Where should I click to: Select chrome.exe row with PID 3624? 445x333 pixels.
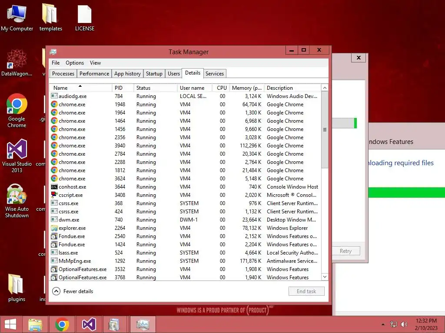(x=186, y=178)
